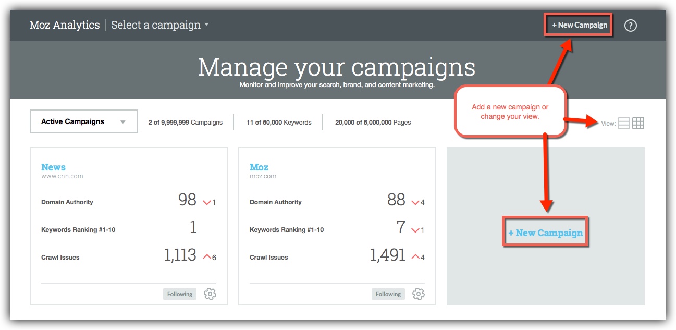
Task: Click the Manage your campaigns heading
Action: [337, 67]
